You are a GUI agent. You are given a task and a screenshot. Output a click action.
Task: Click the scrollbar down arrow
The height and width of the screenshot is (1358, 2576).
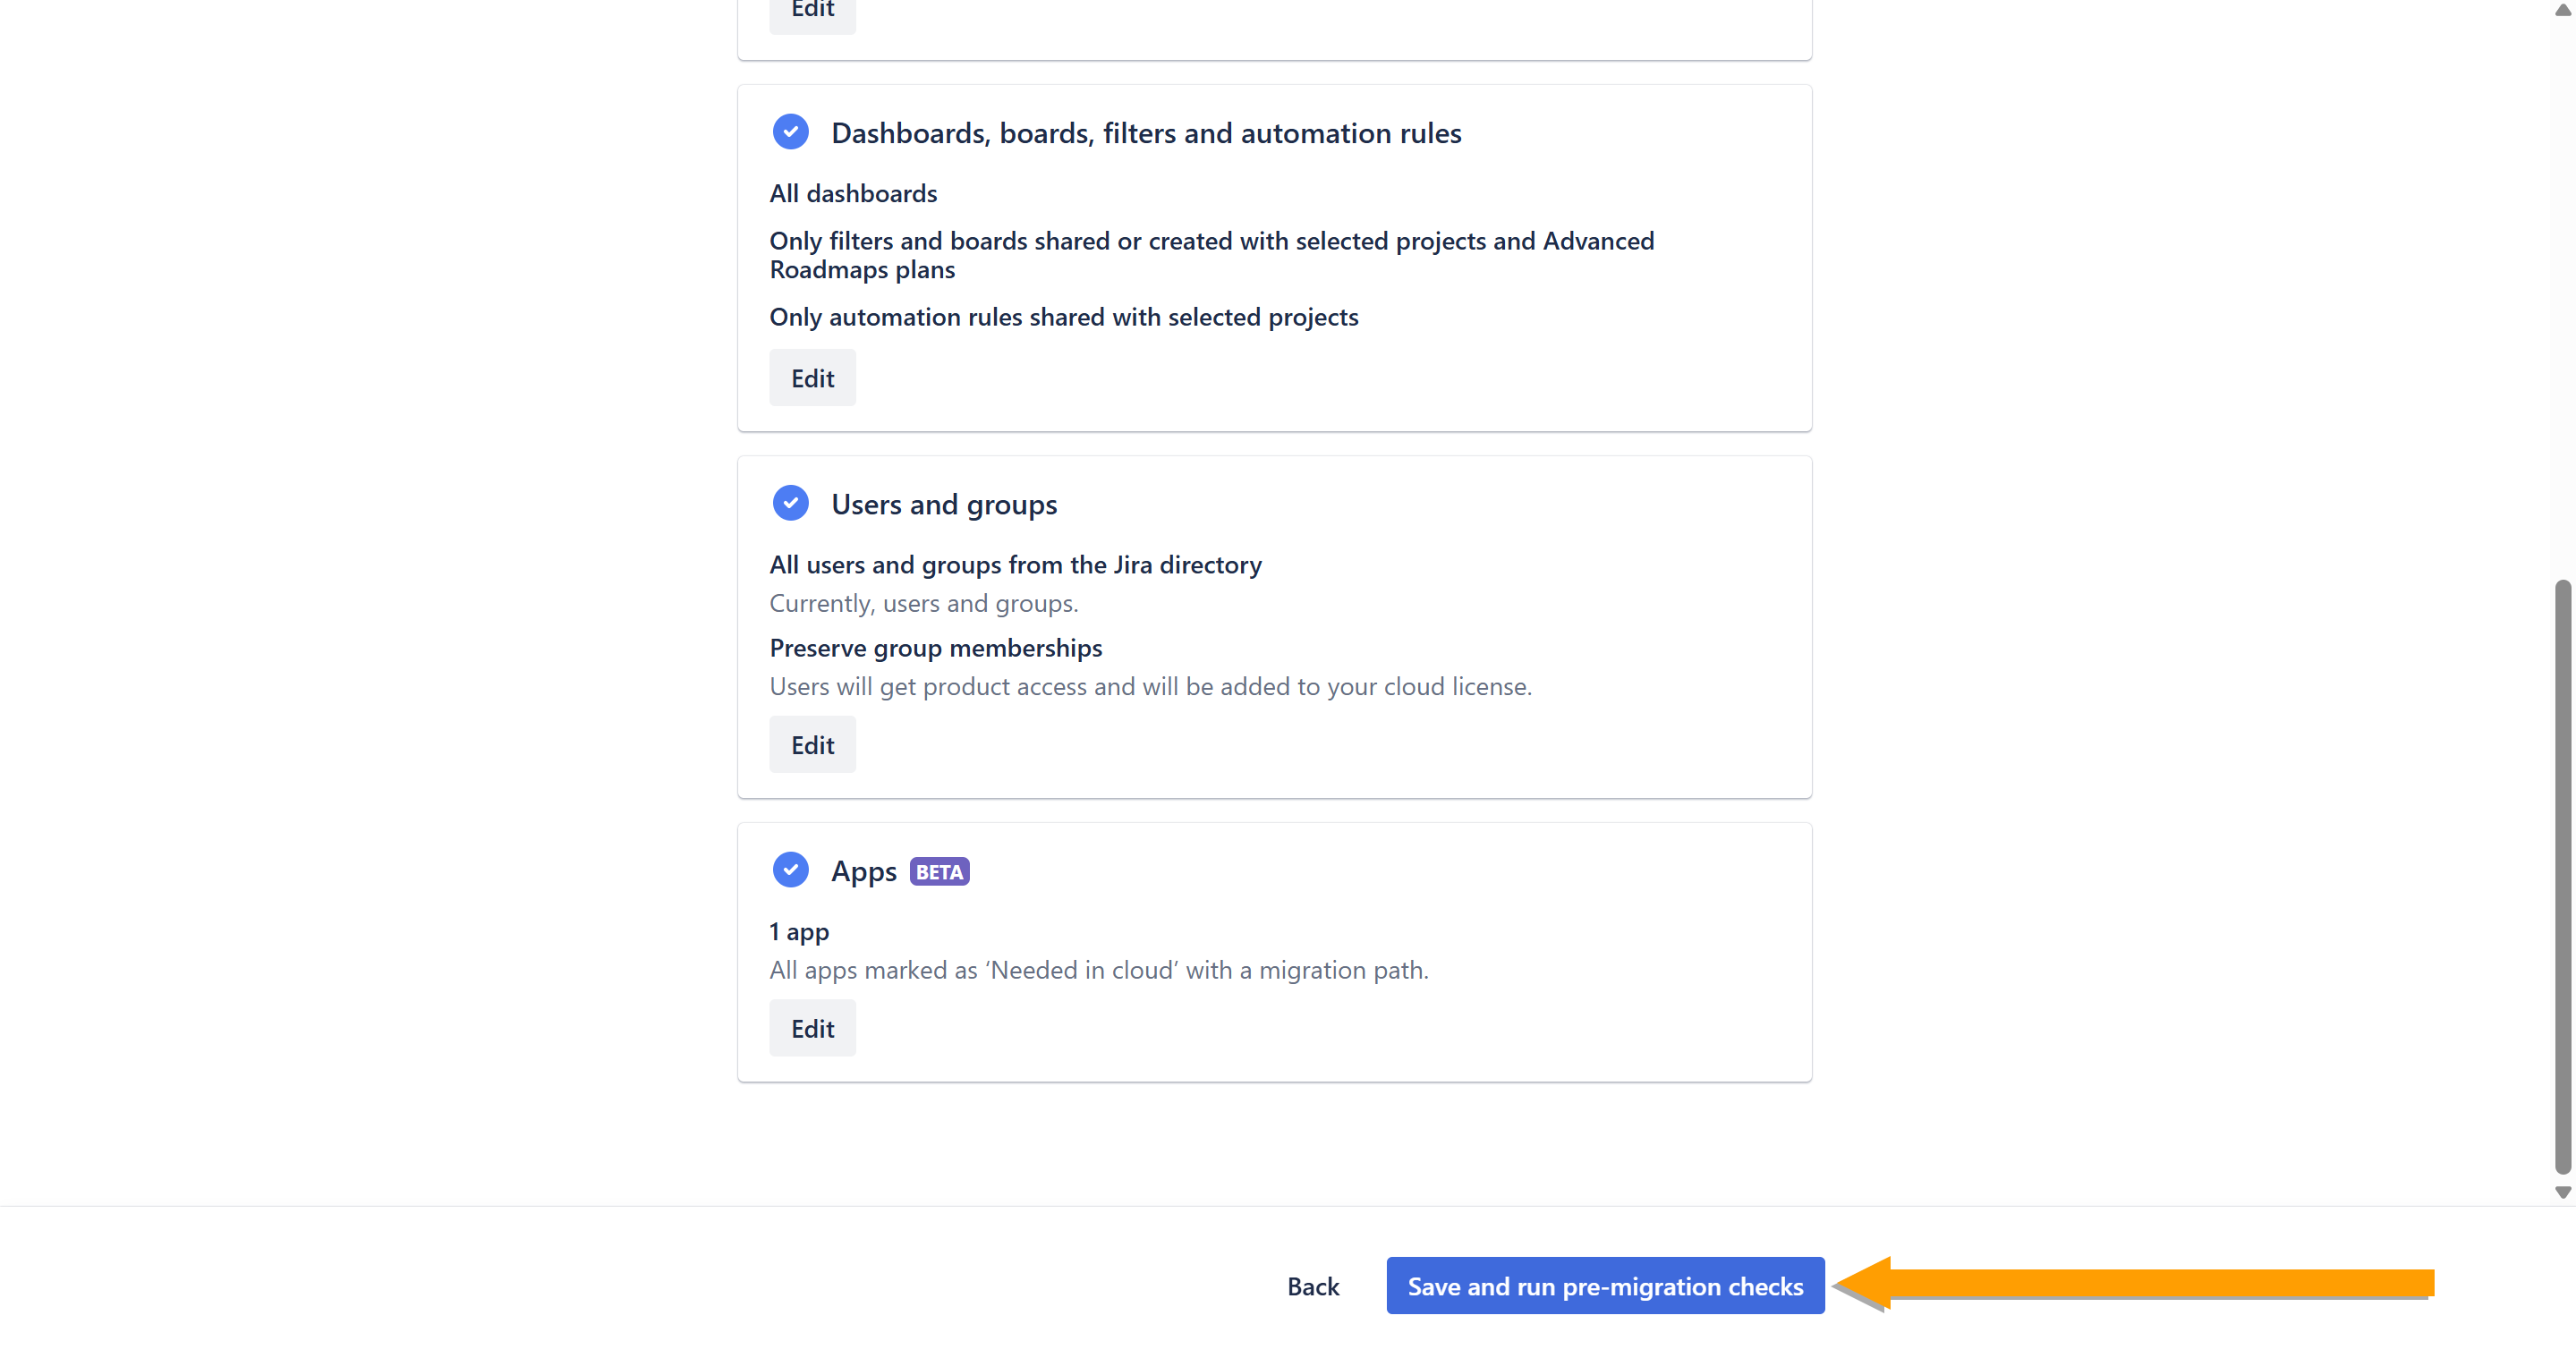coord(2562,1192)
